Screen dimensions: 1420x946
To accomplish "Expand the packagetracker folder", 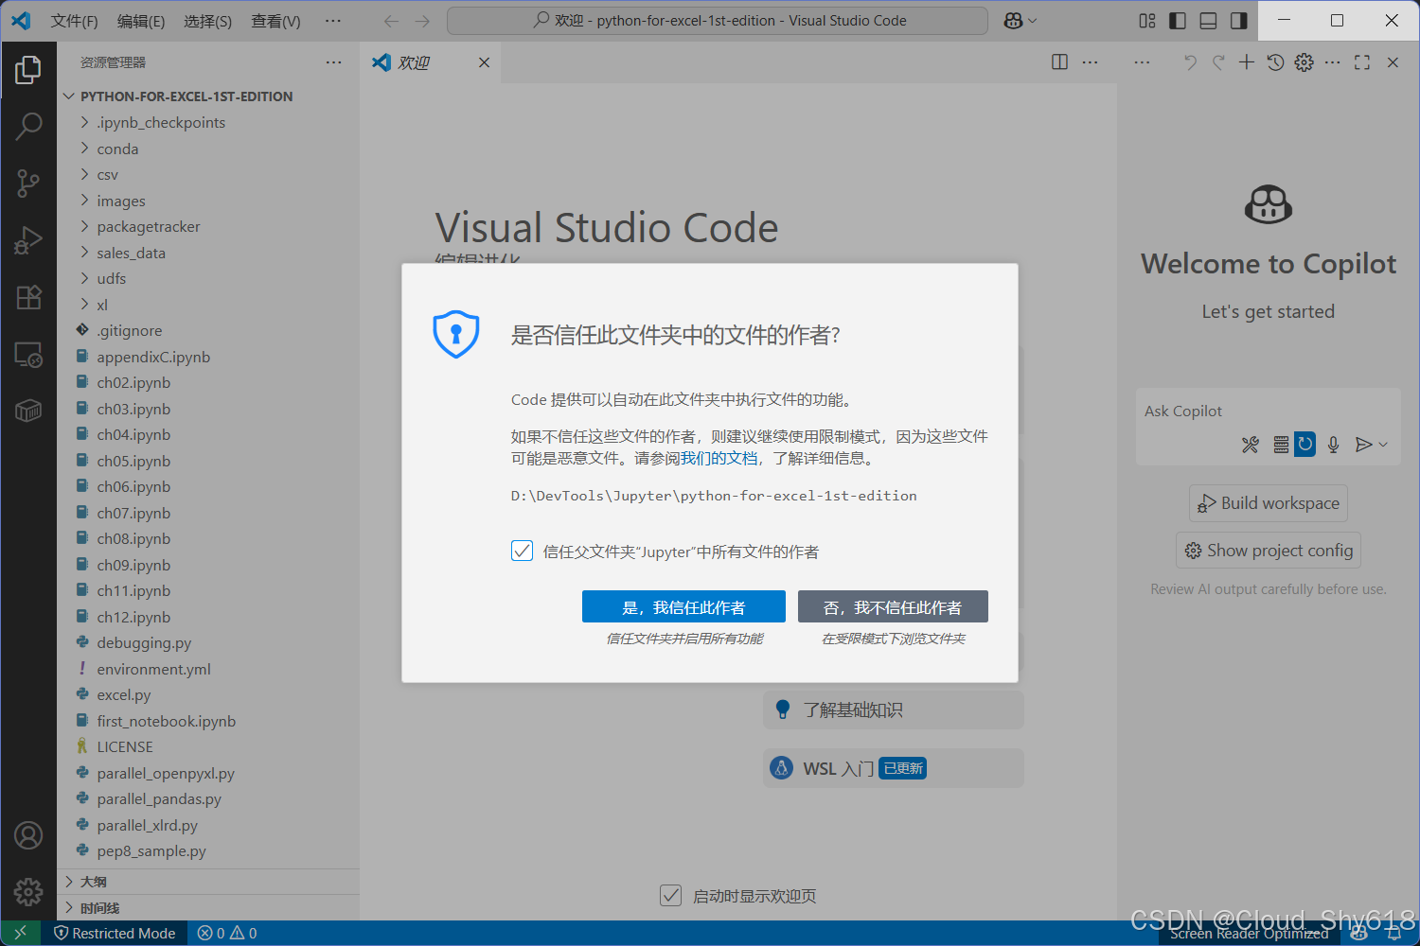I will [208, 227].
